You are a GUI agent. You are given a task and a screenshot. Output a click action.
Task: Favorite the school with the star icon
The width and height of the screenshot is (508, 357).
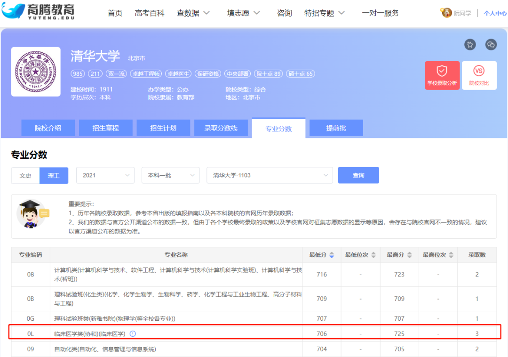(x=470, y=44)
